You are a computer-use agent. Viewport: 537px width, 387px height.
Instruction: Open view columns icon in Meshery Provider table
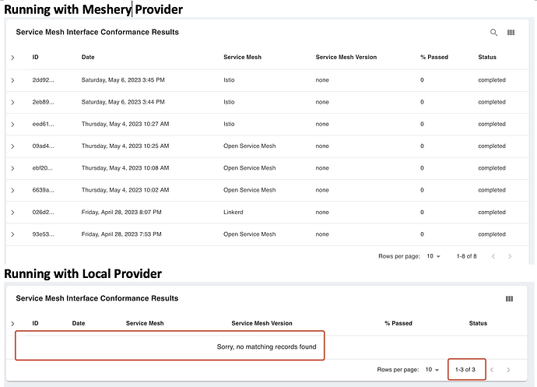coord(511,32)
